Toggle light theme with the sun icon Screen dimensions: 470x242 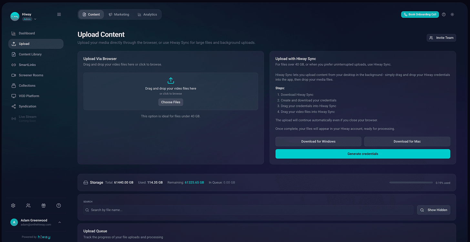click(452, 15)
